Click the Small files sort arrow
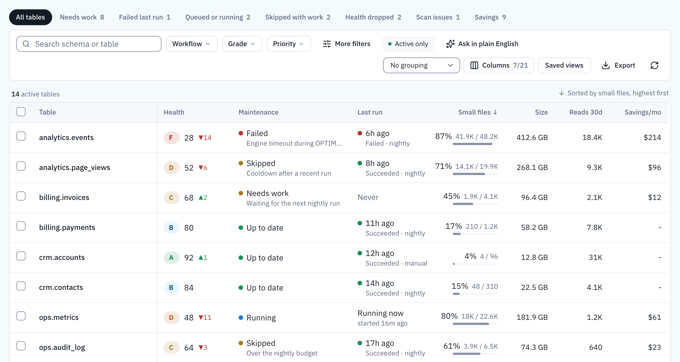The width and height of the screenshot is (680, 362). tap(495, 112)
